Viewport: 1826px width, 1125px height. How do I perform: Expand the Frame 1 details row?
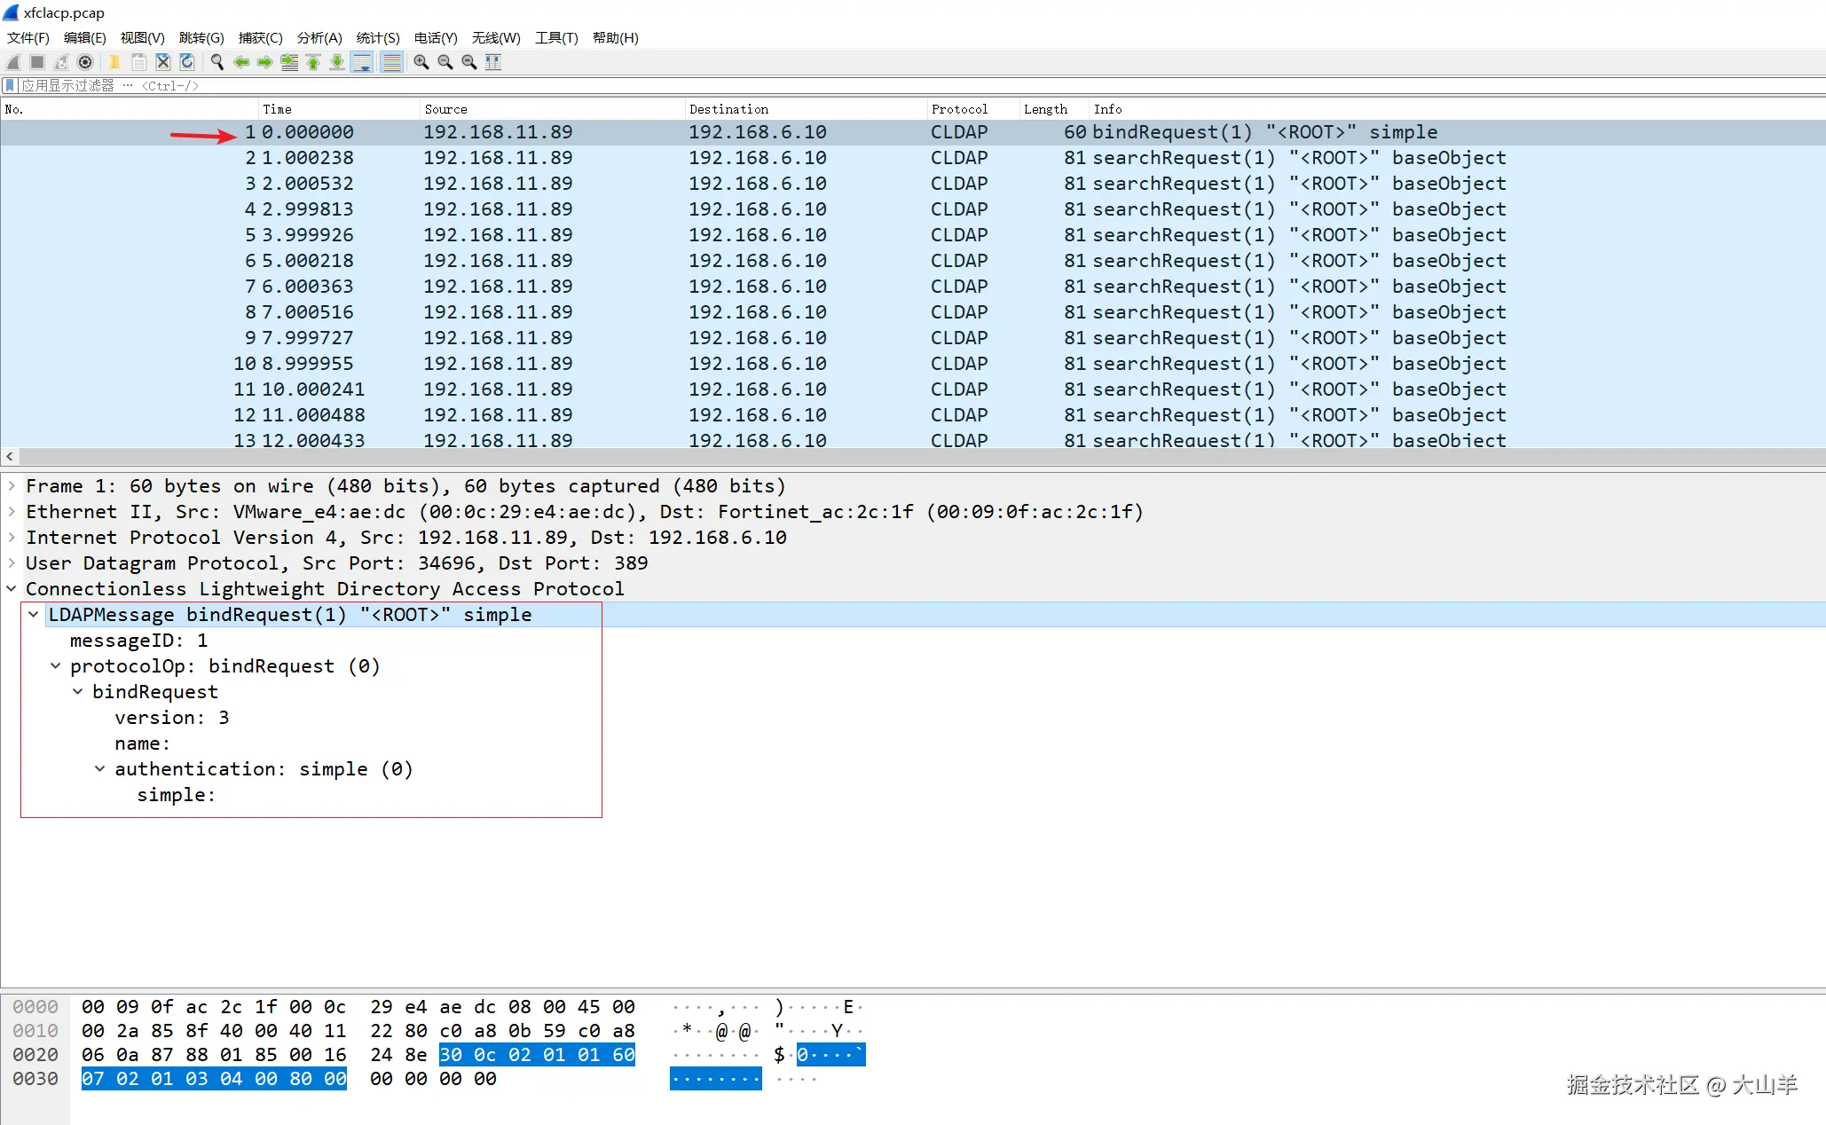point(12,486)
